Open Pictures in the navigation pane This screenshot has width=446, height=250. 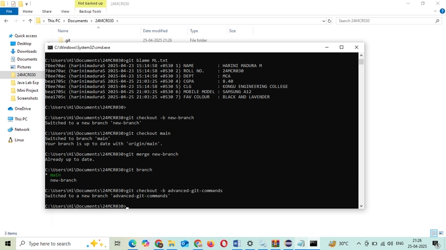(x=21, y=67)
